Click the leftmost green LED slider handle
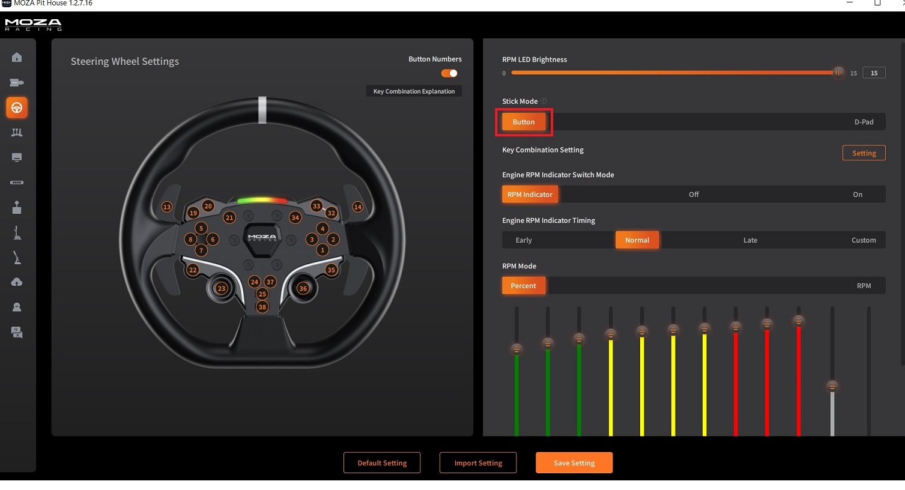The width and height of the screenshot is (905, 490). tap(516, 349)
